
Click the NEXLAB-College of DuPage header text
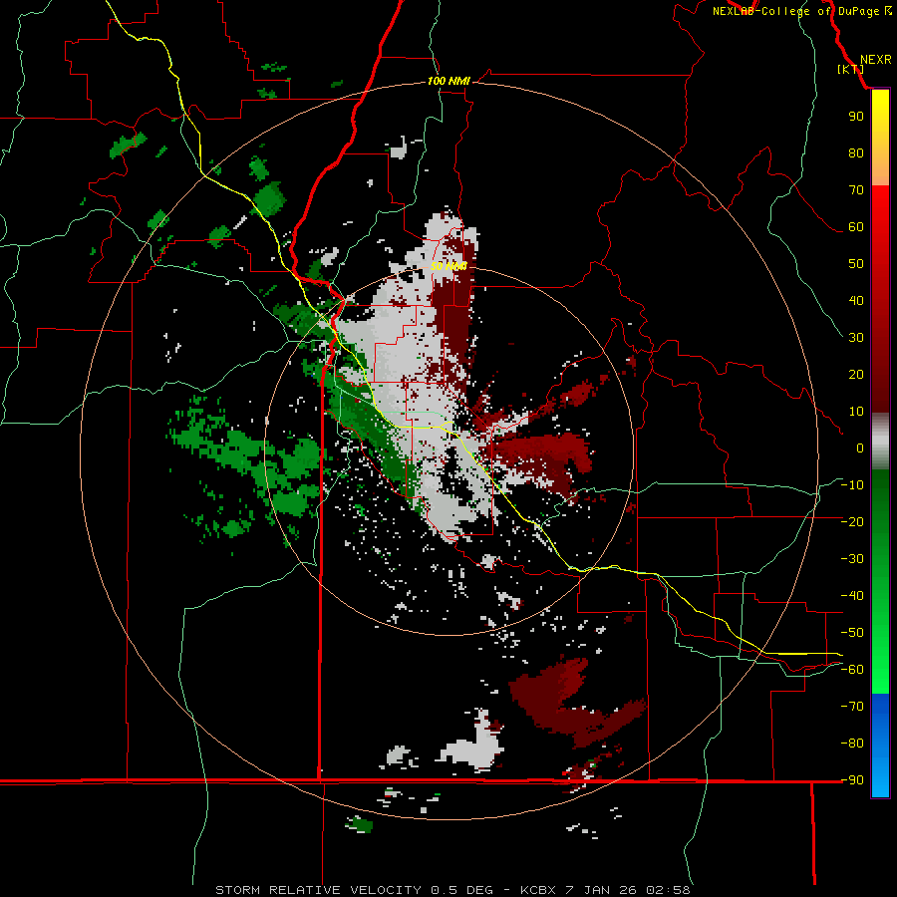click(x=801, y=11)
